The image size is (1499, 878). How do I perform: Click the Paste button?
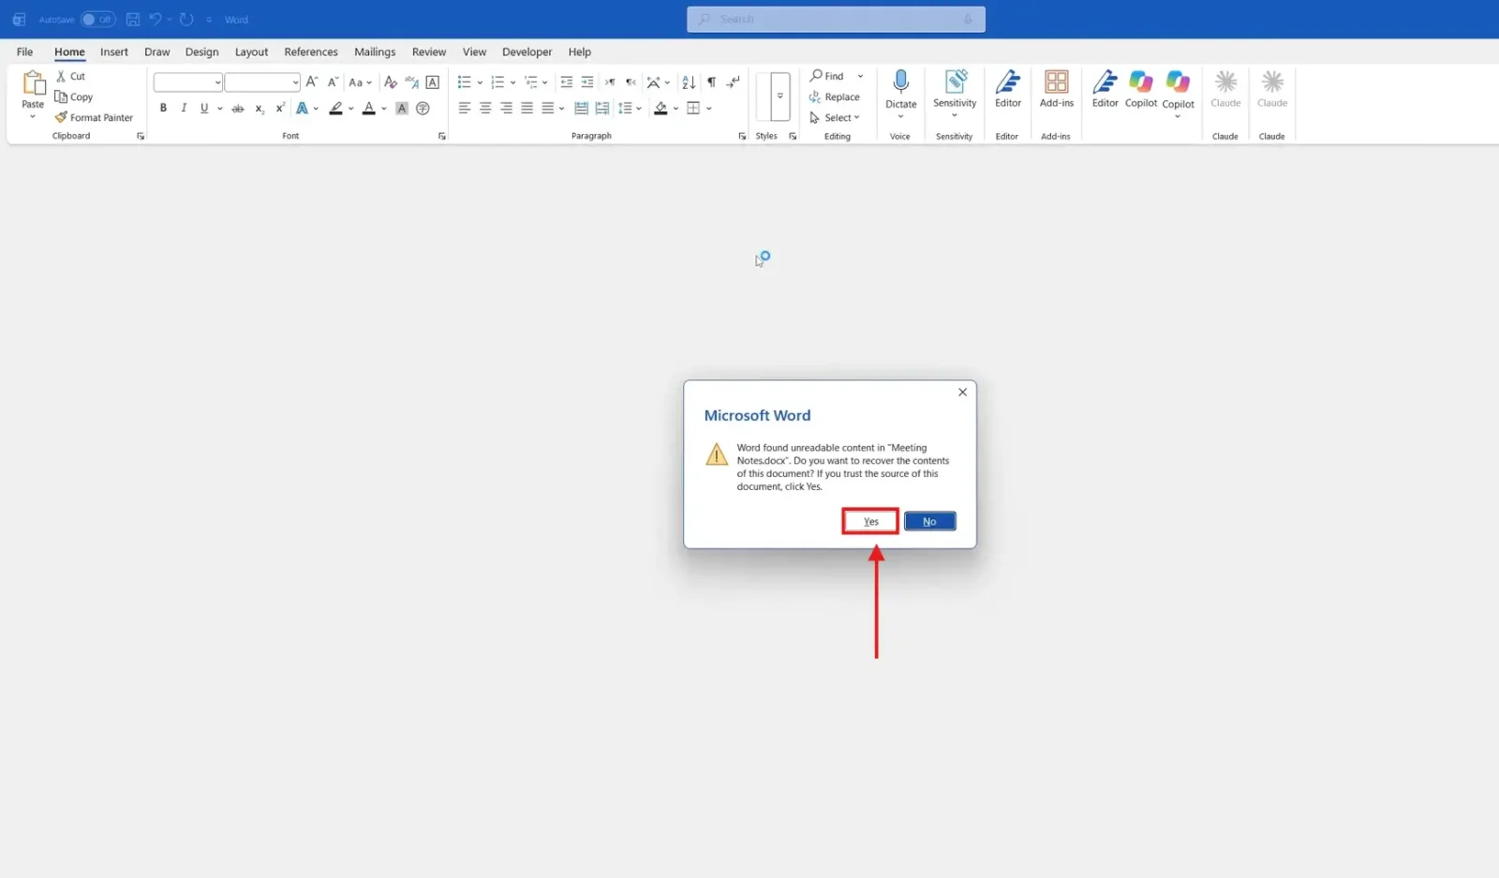pyautogui.click(x=33, y=94)
